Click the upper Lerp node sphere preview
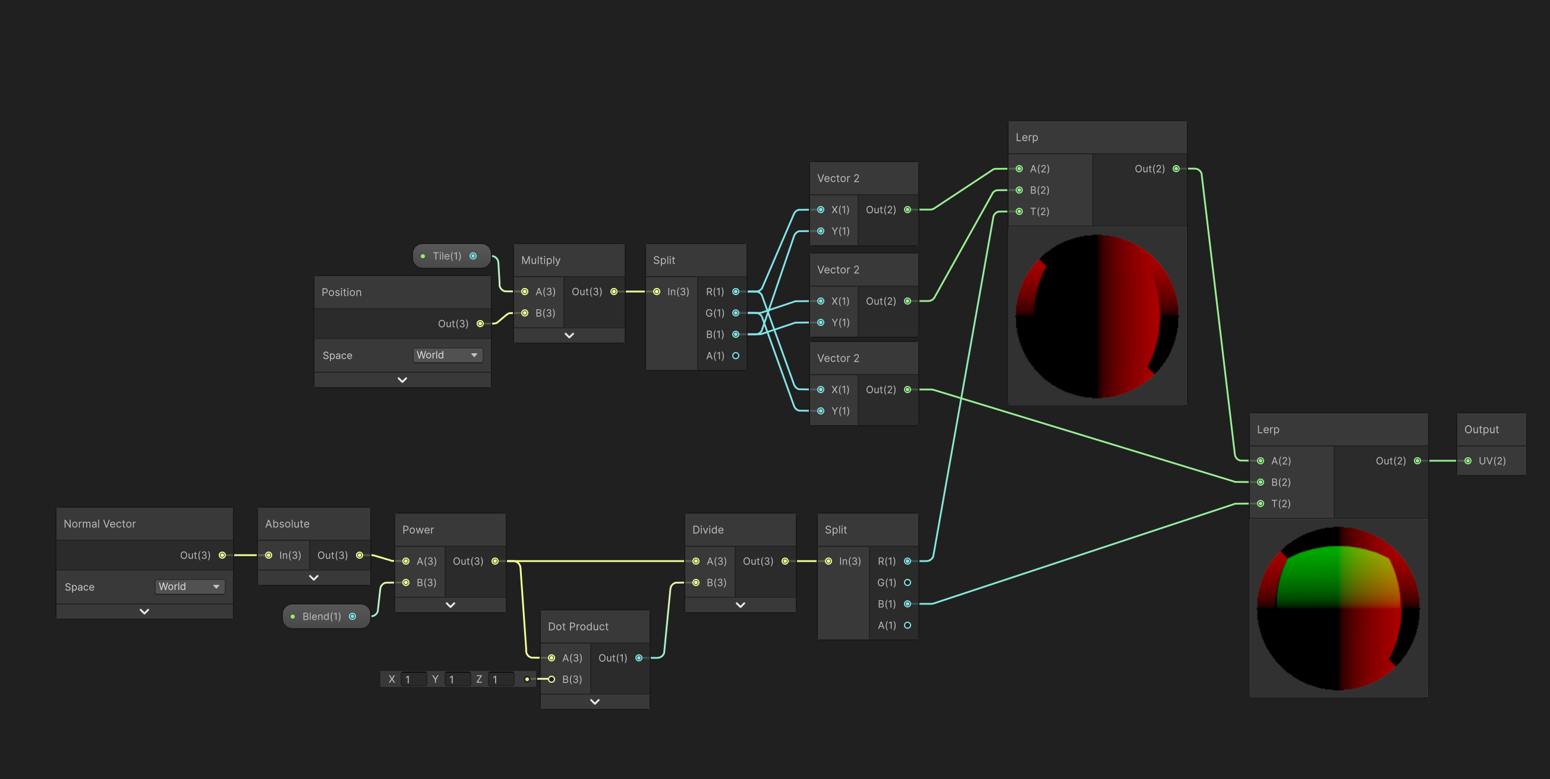 [x=1097, y=316]
